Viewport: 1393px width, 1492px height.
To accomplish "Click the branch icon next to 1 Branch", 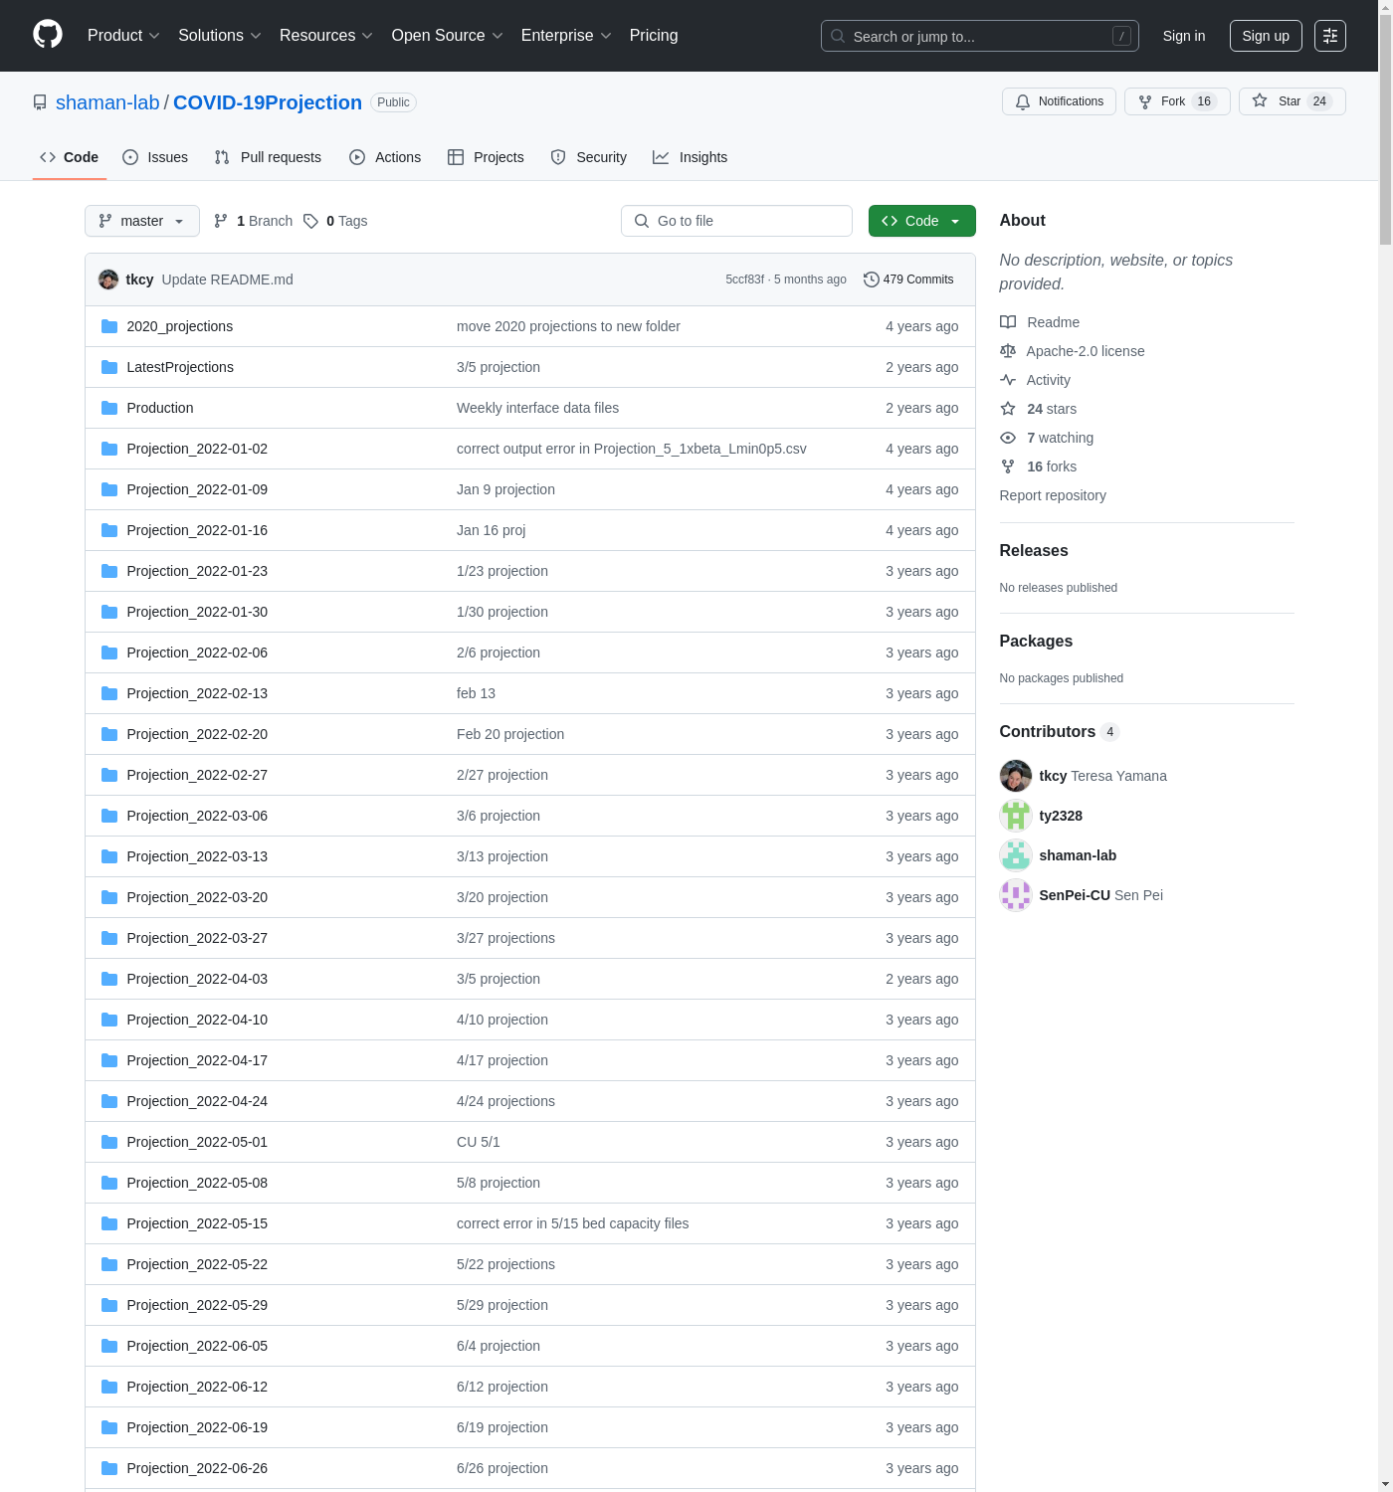I will pyautogui.click(x=221, y=221).
